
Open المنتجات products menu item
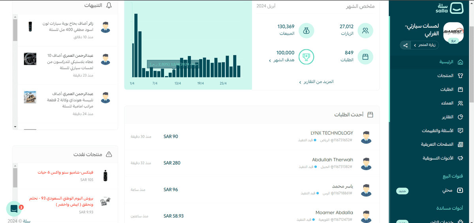[x=429, y=76]
